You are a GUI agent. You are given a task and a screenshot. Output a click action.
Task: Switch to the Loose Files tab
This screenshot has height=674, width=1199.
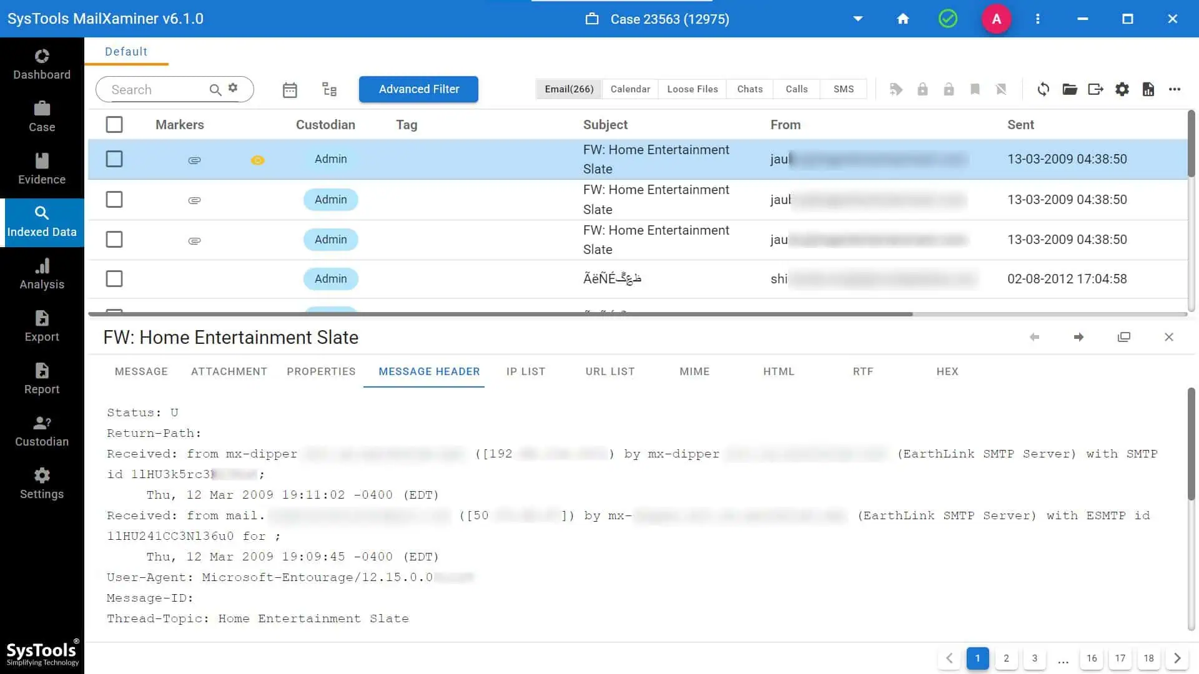[x=693, y=89]
